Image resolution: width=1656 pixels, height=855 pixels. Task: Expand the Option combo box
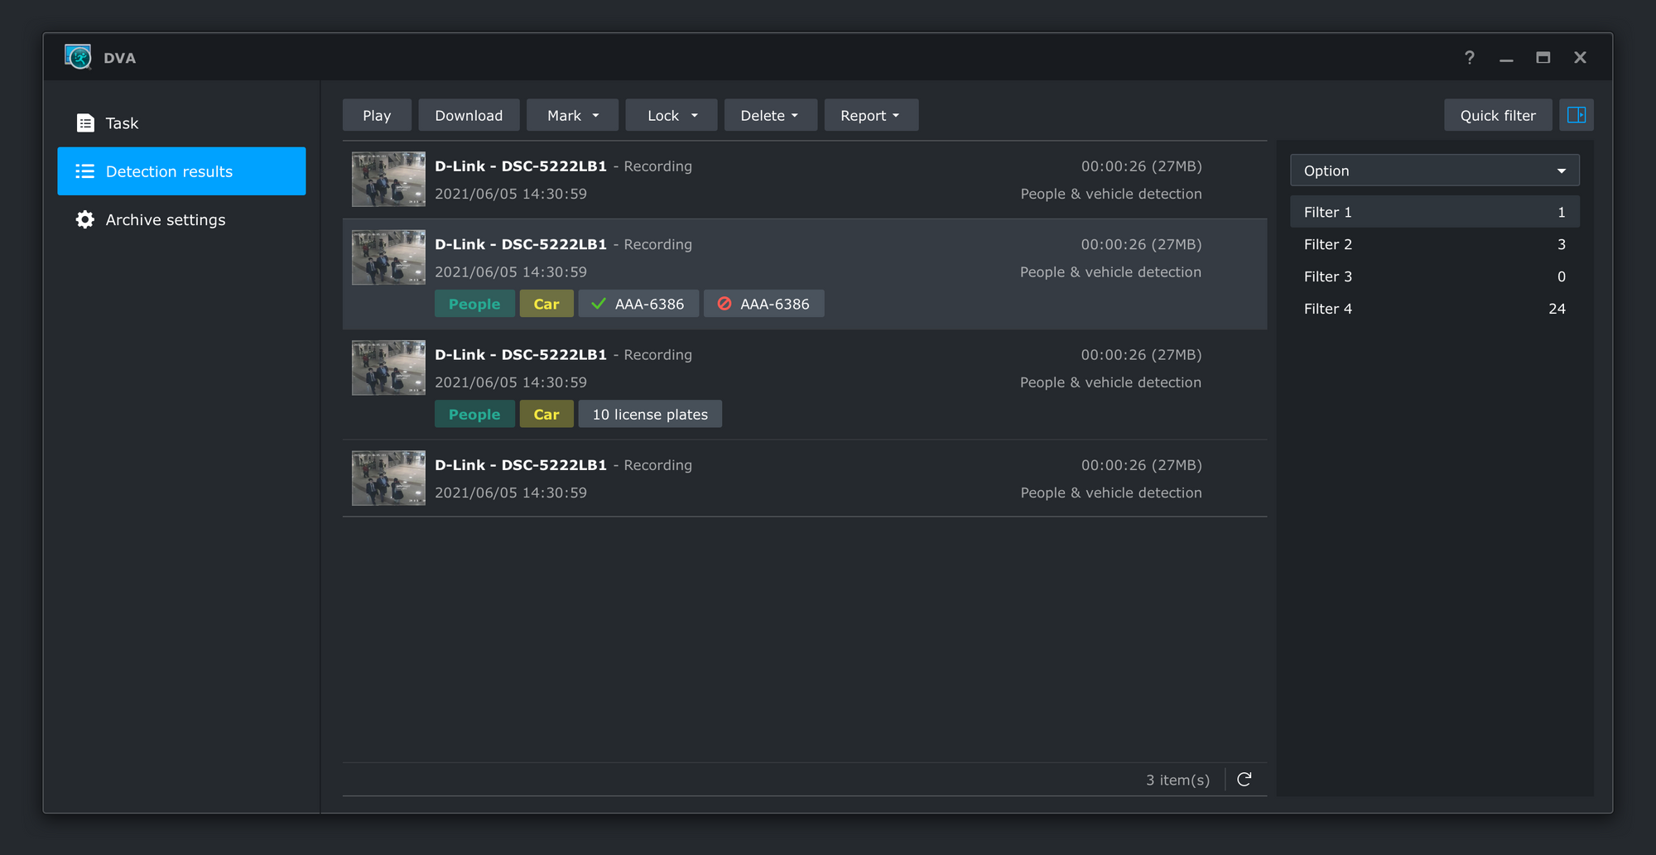[1435, 171]
